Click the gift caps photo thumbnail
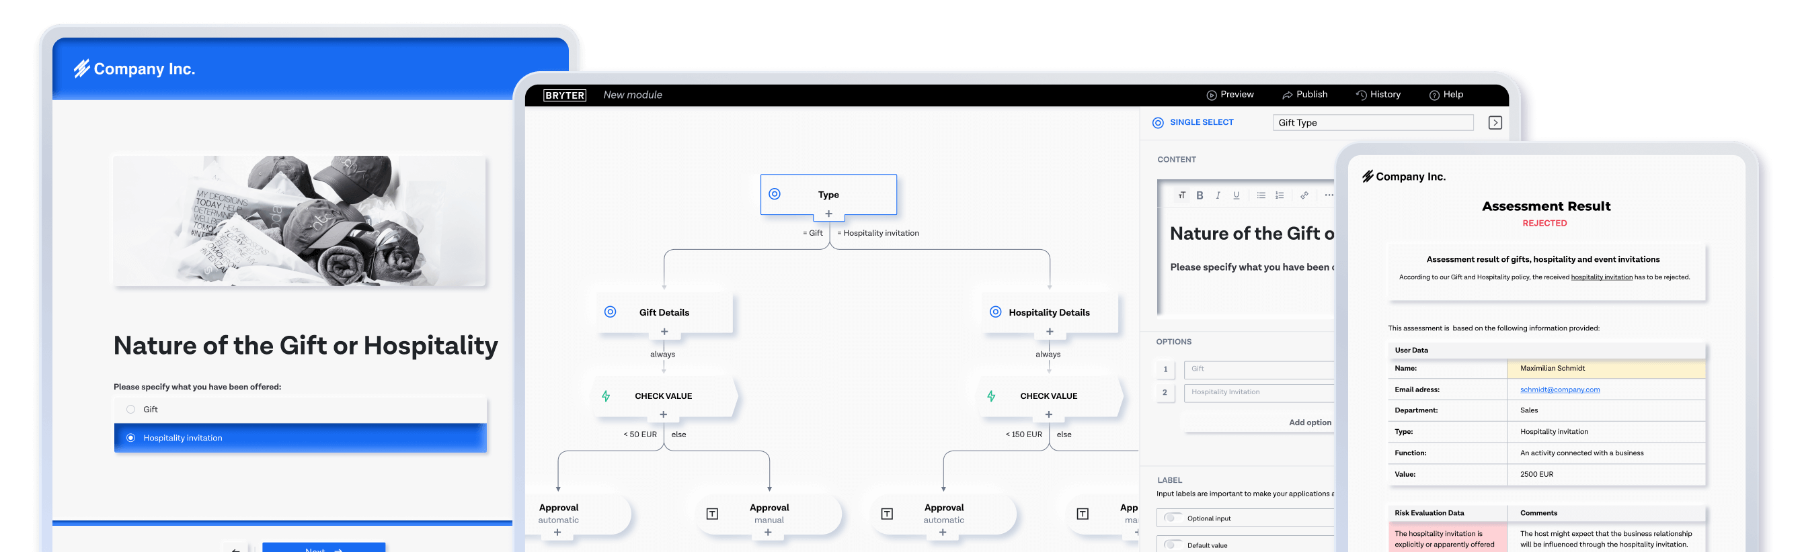 pos(299,221)
